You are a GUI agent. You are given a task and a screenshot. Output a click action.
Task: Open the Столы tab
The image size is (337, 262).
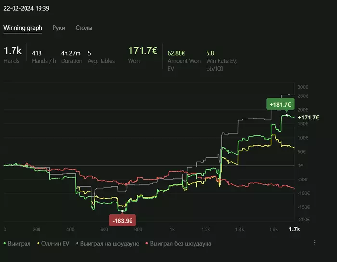pyautogui.click(x=84, y=28)
